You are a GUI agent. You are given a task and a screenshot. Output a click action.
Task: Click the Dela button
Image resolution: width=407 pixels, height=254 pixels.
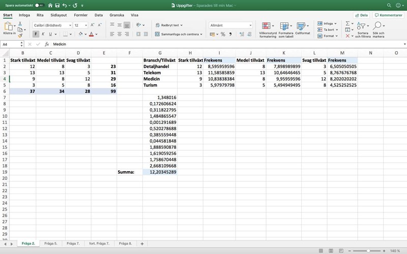[x=361, y=15]
